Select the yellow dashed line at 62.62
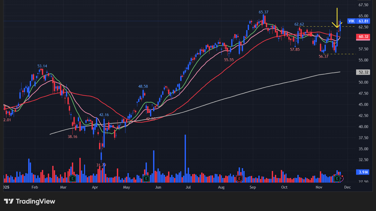Screen dimensions: 376x211 click(x=318, y=27)
